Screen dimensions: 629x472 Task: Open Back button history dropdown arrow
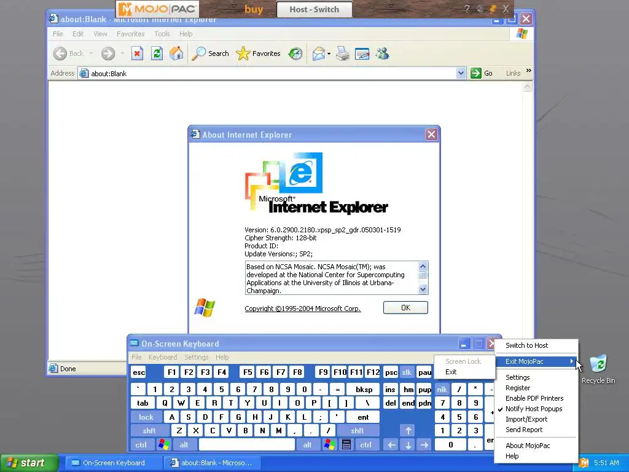[x=91, y=53]
